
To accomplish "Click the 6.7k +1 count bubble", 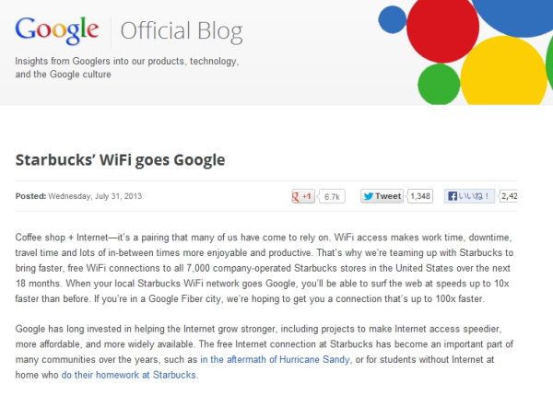I will pyautogui.click(x=333, y=196).
